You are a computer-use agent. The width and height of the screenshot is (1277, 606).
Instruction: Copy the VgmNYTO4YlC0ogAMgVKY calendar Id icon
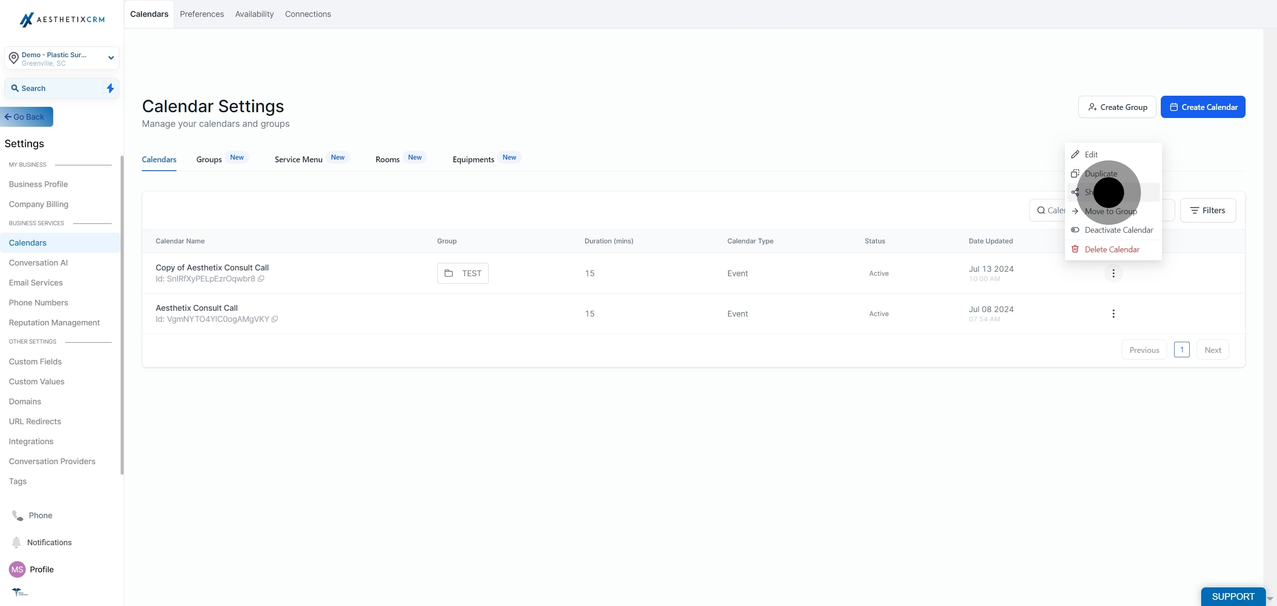274,319
